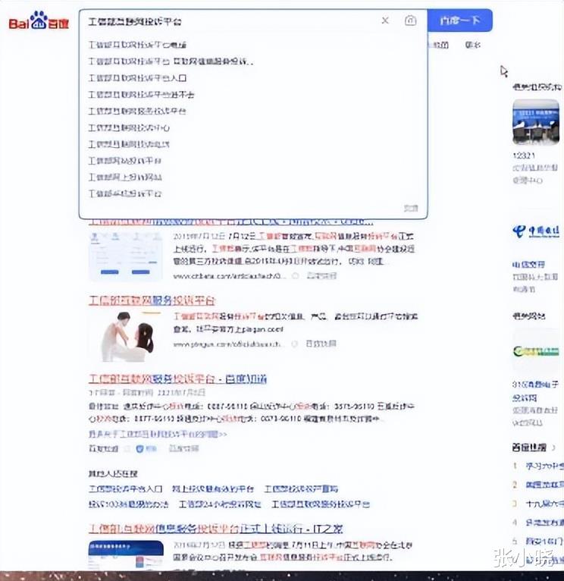The width and height of the screenshot is (564, 581).
Task: Open image search via the camera icon
Action: coord(410,20)
